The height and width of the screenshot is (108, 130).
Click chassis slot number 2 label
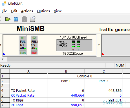[99, 45]
